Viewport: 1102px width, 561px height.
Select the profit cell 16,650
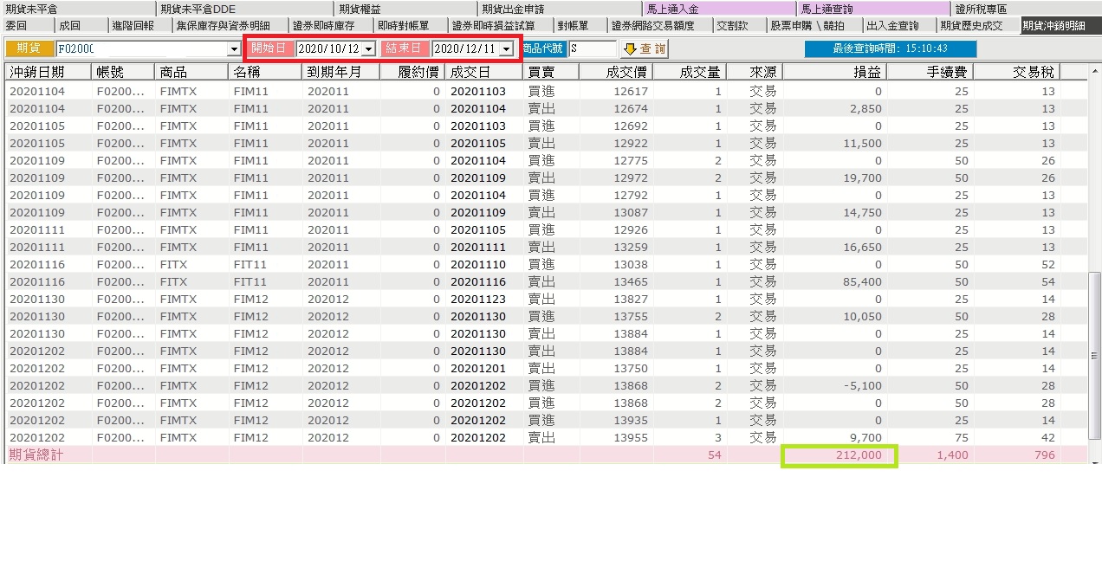click(861, 247)
